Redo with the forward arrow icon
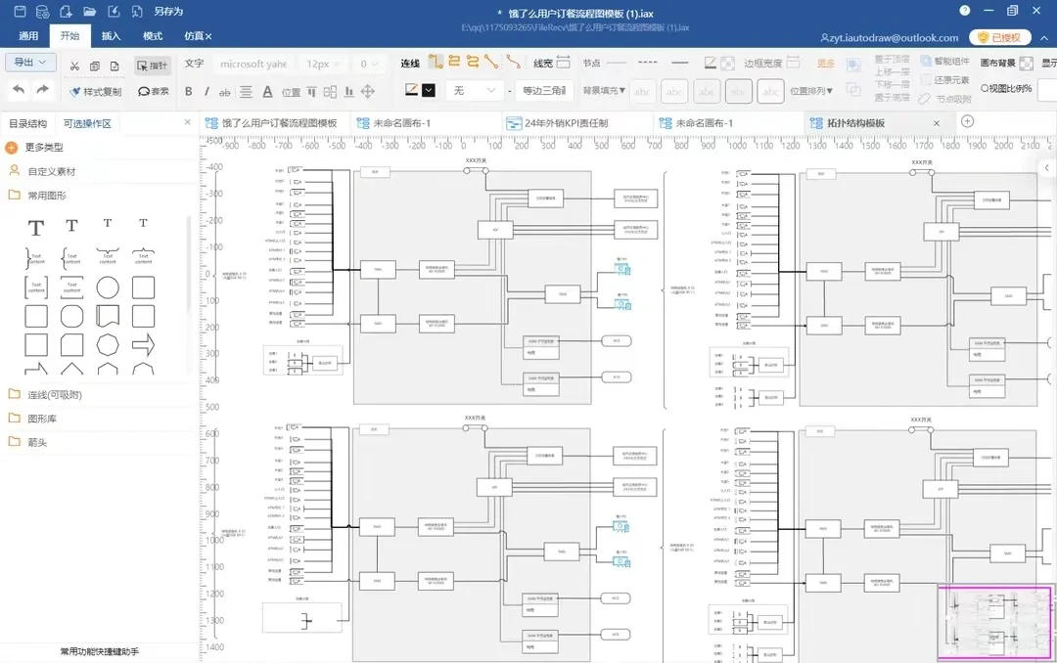The height and width of the screenshot is (663, 1057). coord(42,90)
